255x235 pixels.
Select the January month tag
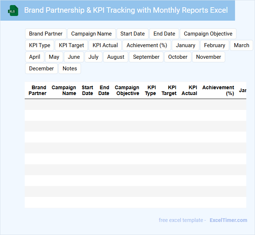186,45
